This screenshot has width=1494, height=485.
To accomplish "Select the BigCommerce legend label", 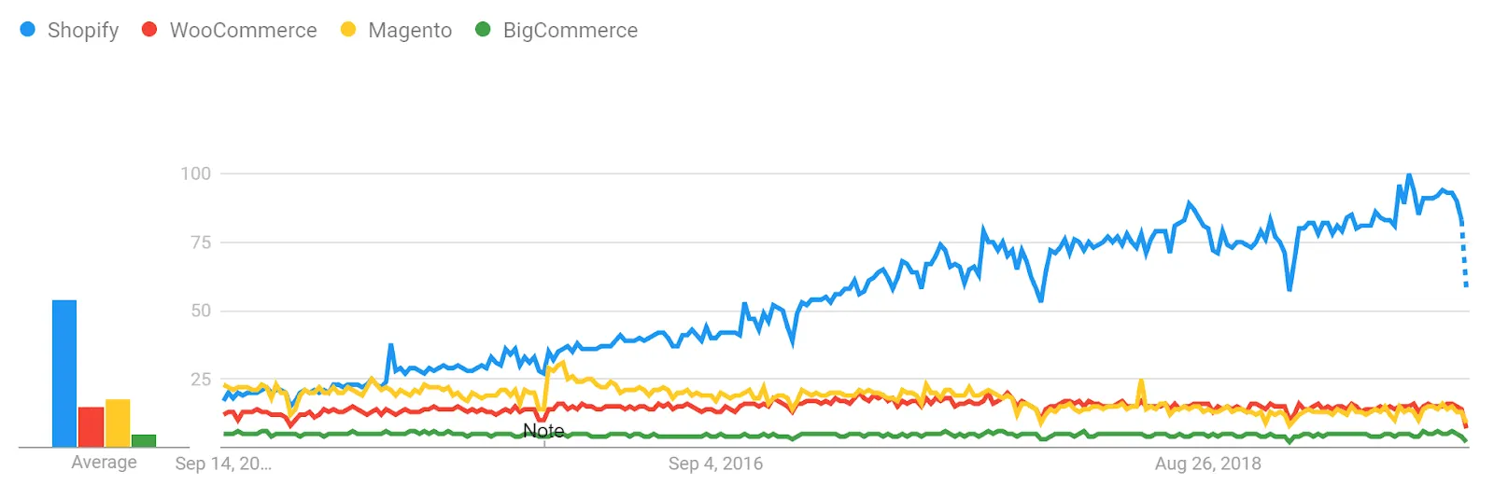I will [570, 31].
